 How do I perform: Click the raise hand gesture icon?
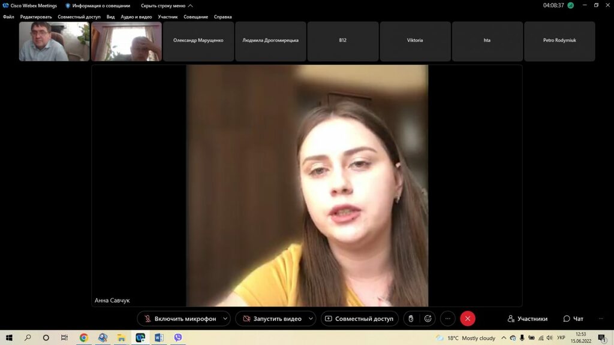pos(411,319)
